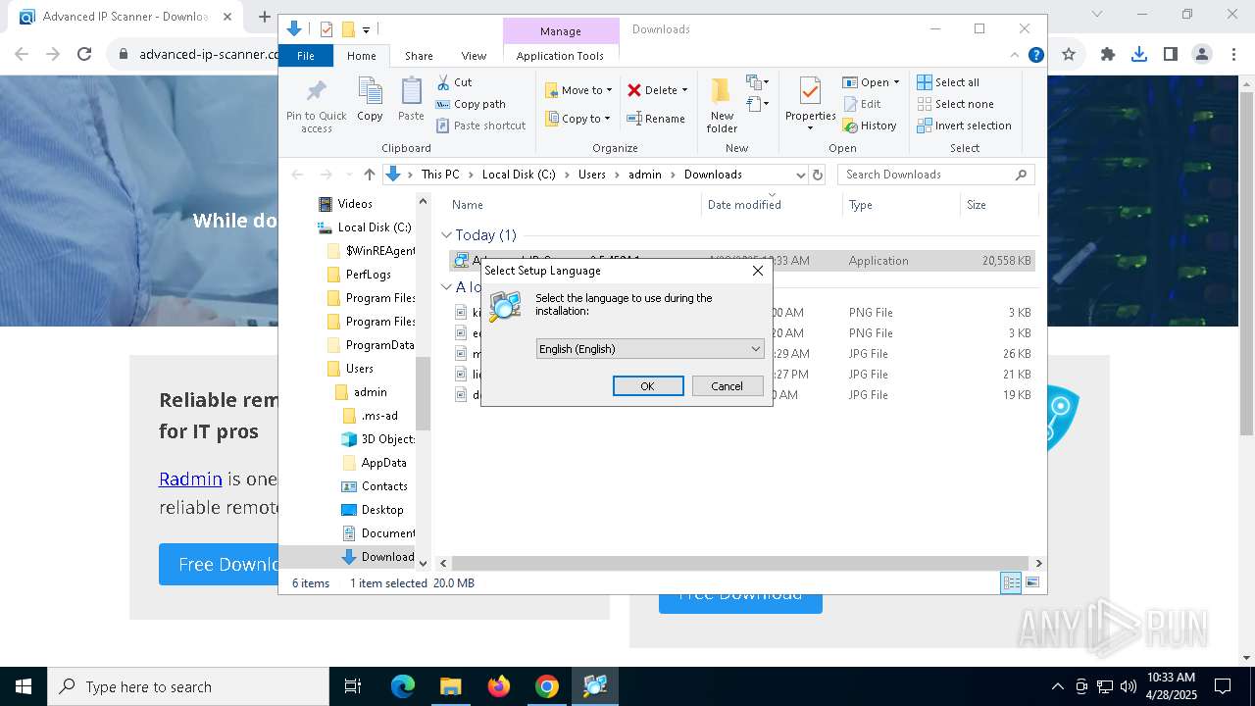Click the Up one level arrow
The image size is (1255, 706).
[369, 175]
